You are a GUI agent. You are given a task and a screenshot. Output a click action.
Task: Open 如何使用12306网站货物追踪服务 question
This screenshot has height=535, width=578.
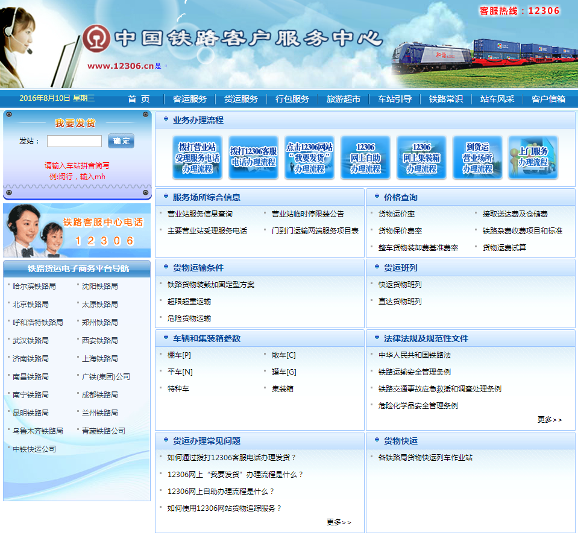coord(224,509)
